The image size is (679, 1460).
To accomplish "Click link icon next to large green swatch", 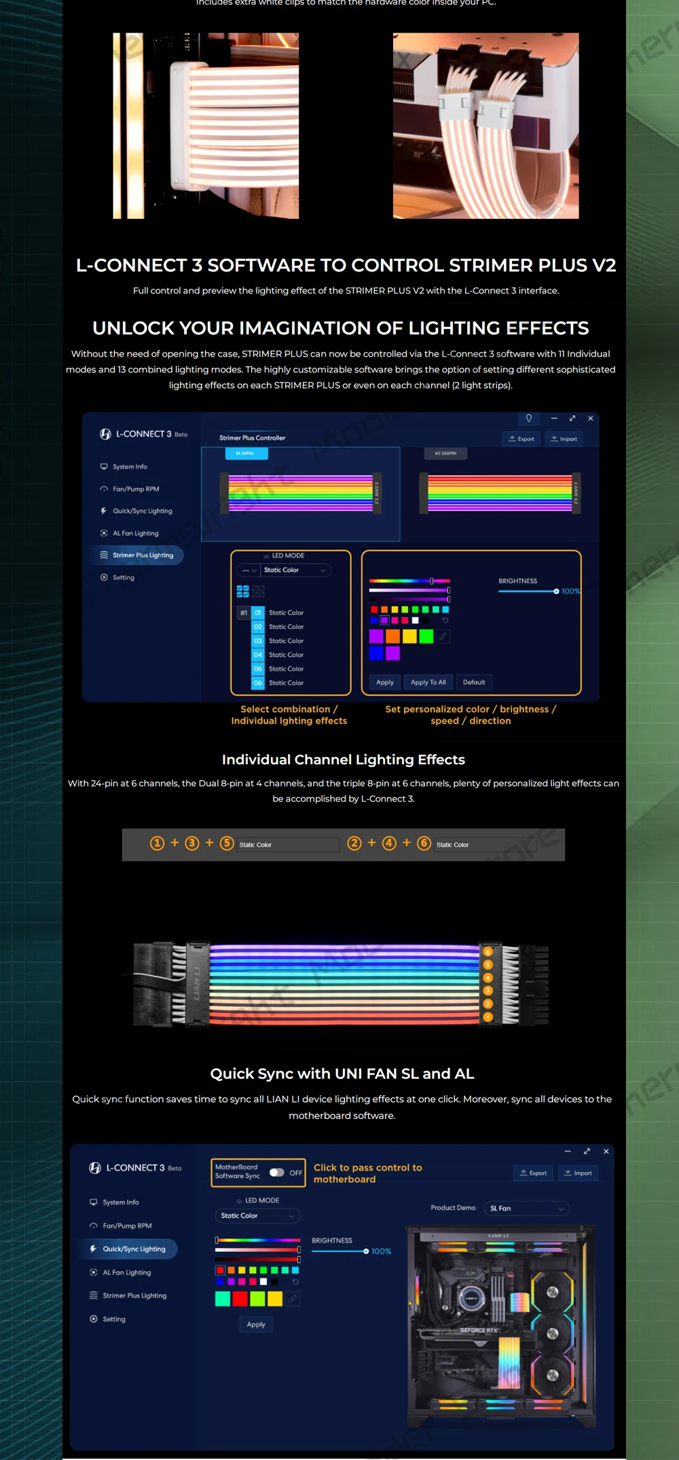I will (x=443, y=637).
